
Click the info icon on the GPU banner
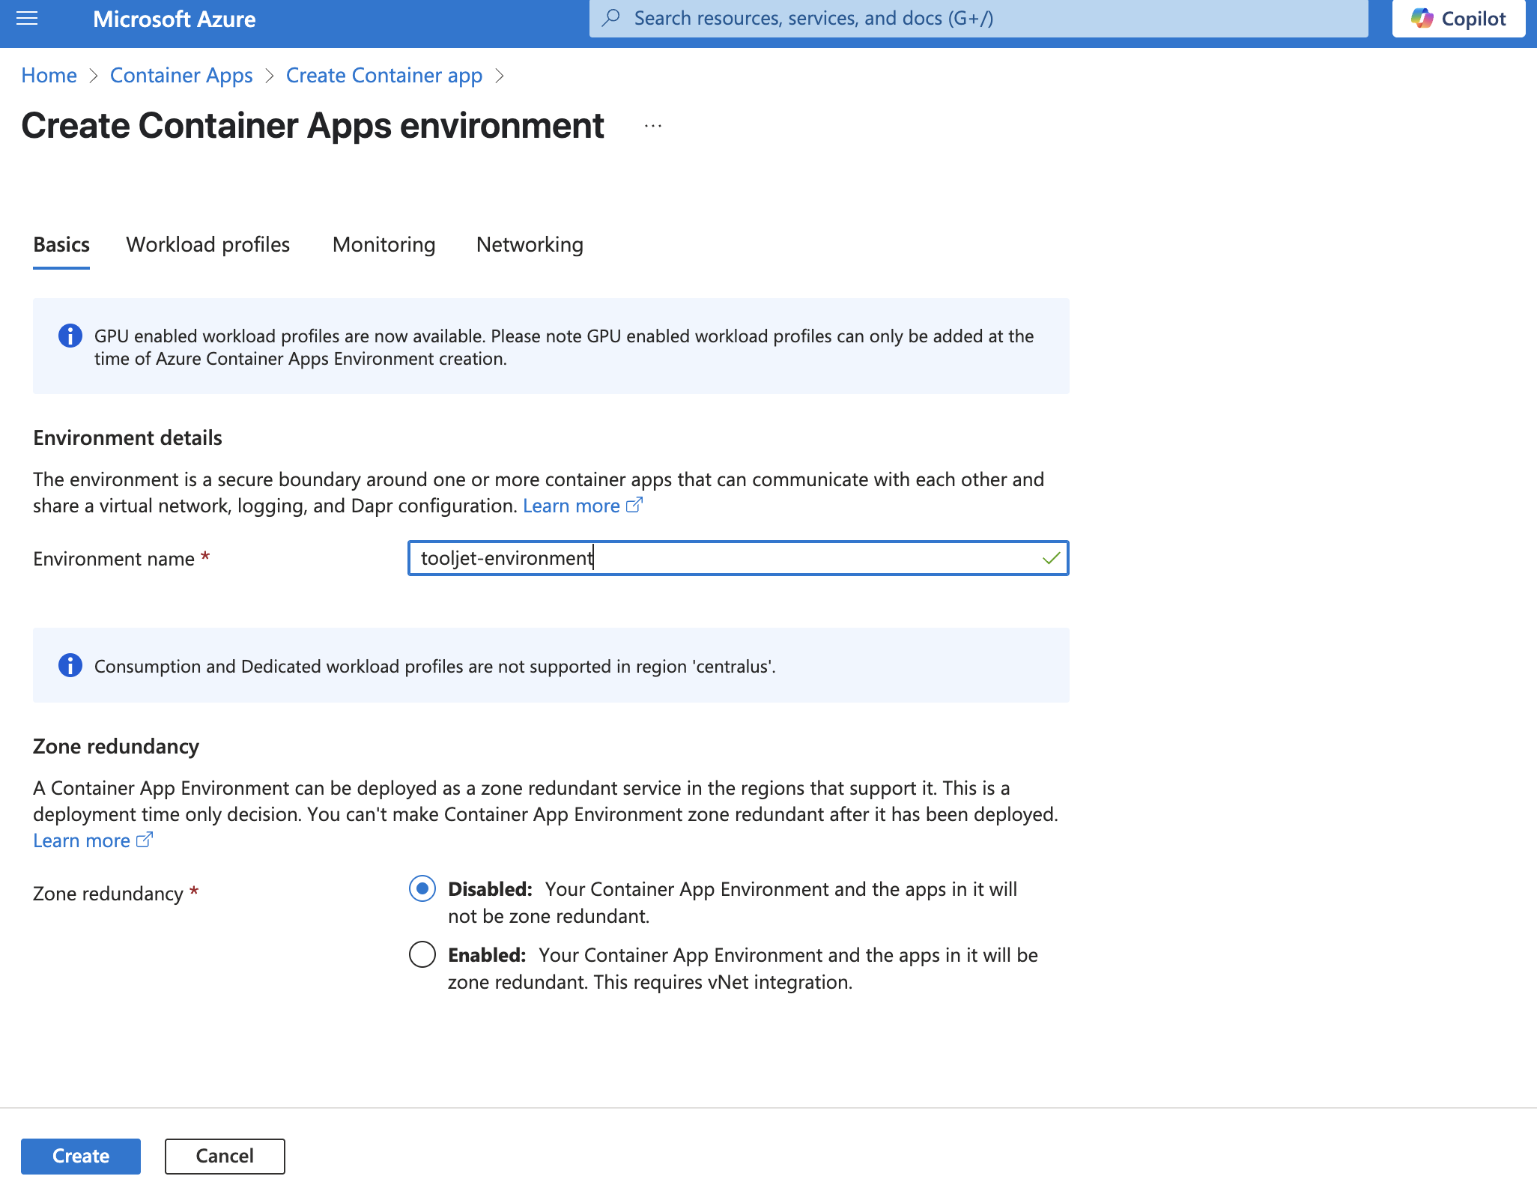[x=70, y=336]
